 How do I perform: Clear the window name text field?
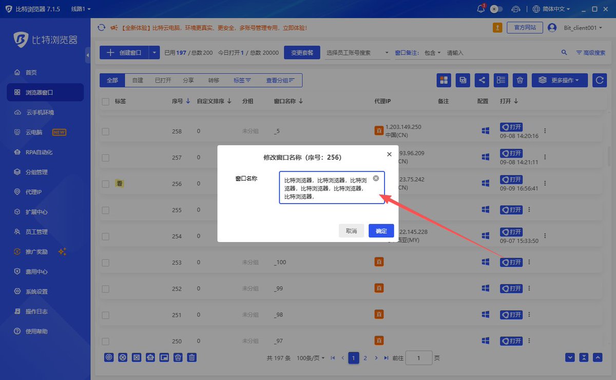(376, 178)
